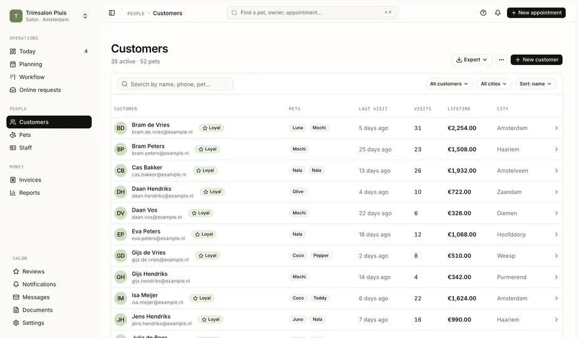Click the EP avatar for Eva Peters
The image size is (579, 338).
tap(120, 234)
